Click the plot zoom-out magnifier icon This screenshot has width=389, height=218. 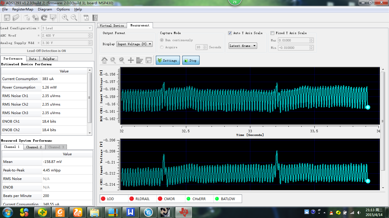(122, 60)
